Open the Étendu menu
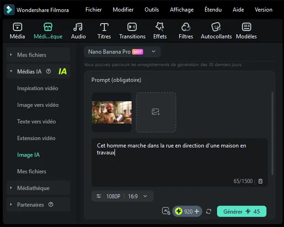Viewport: 284px width, 227px height. (x=213, y=10)
